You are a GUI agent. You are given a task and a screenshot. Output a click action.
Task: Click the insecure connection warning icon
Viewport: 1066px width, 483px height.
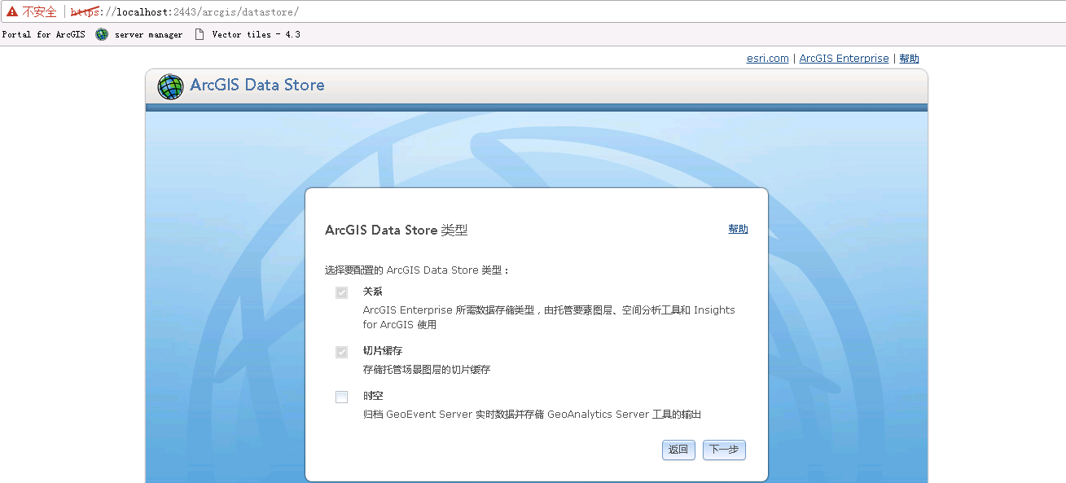(x=12, y=11)
